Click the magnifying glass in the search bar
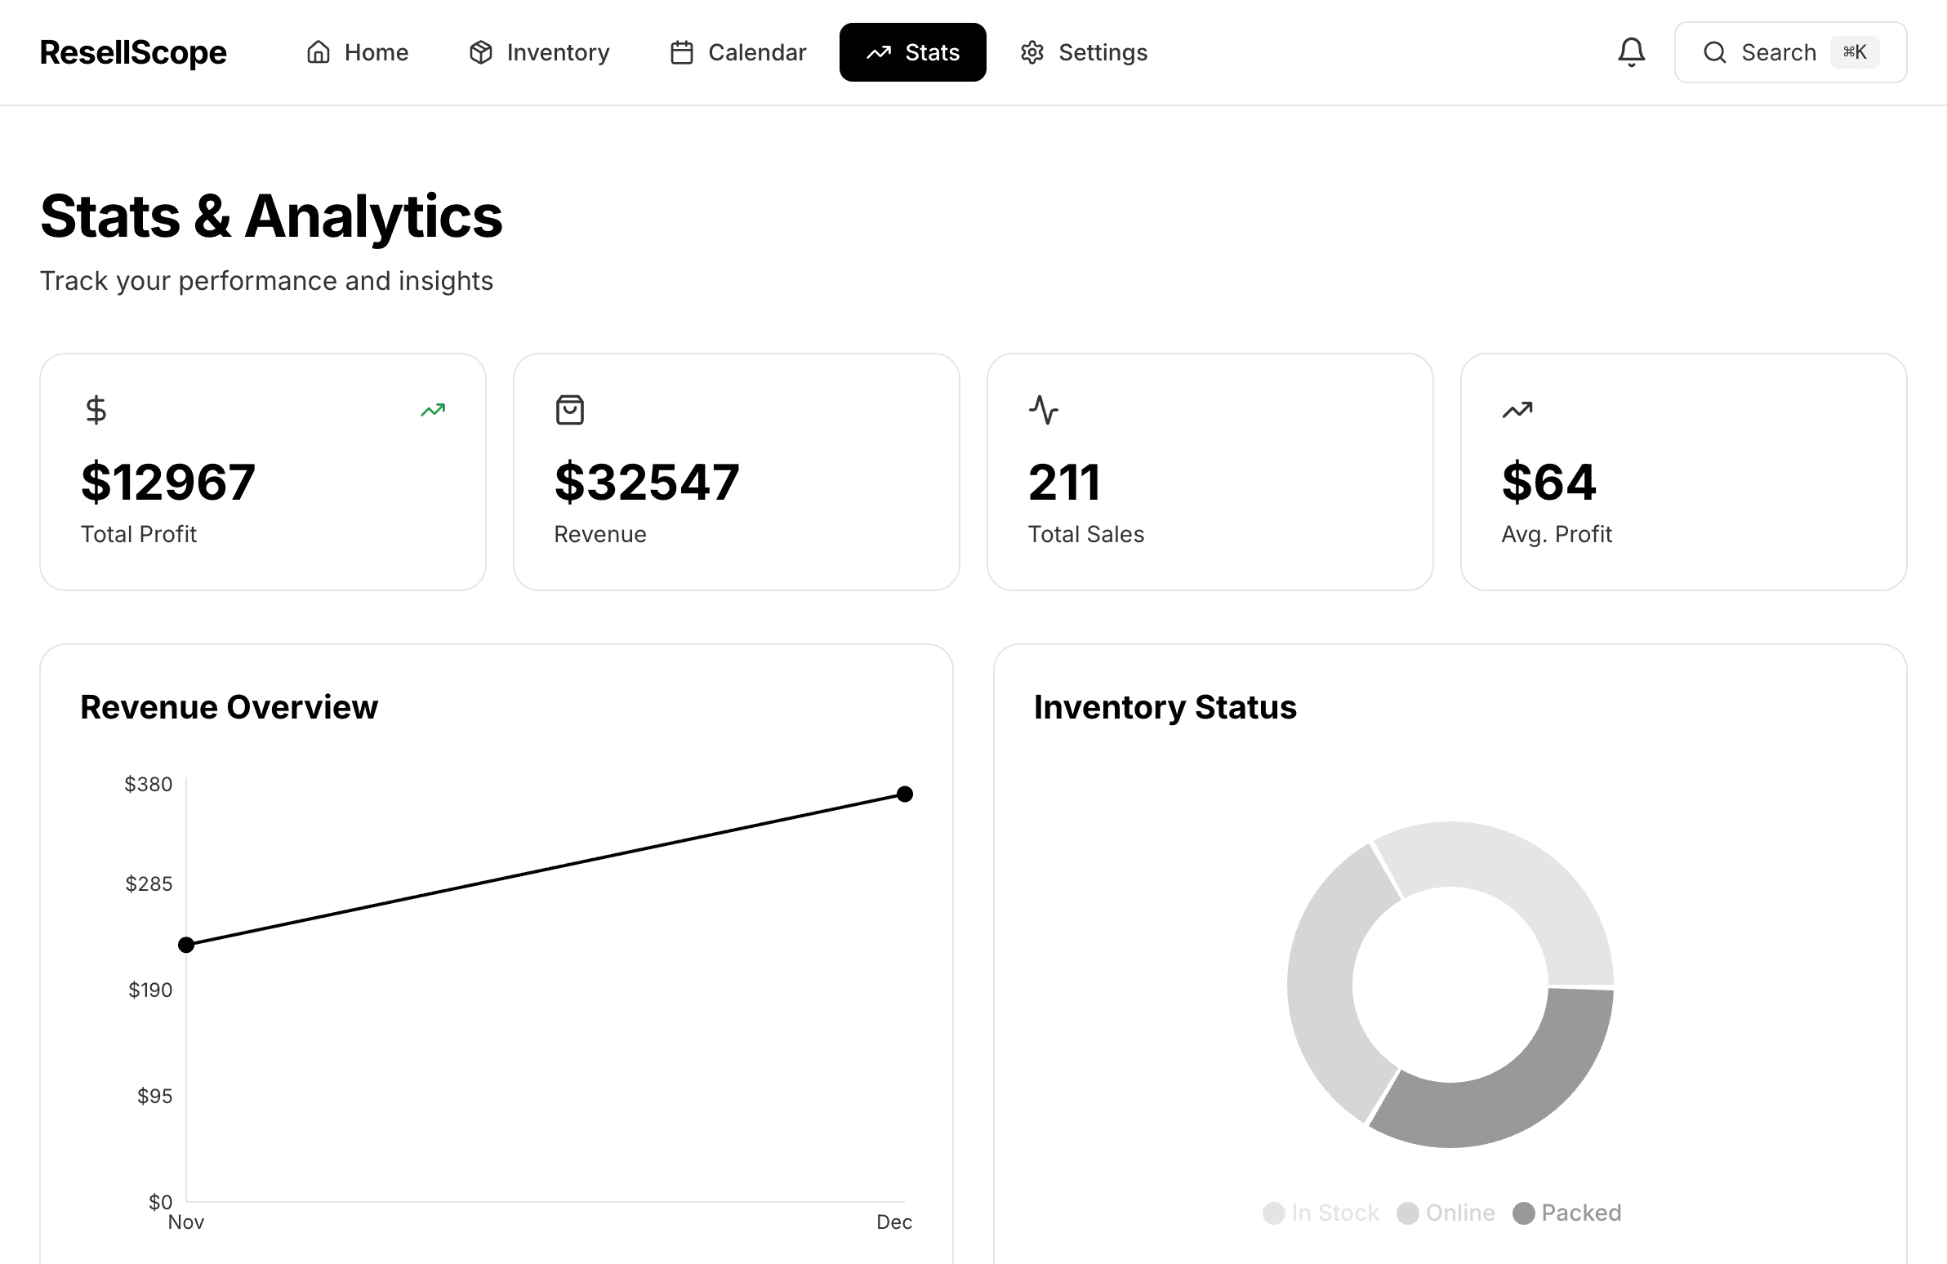The image size is (1947, 1264). tap(1716, 51)
